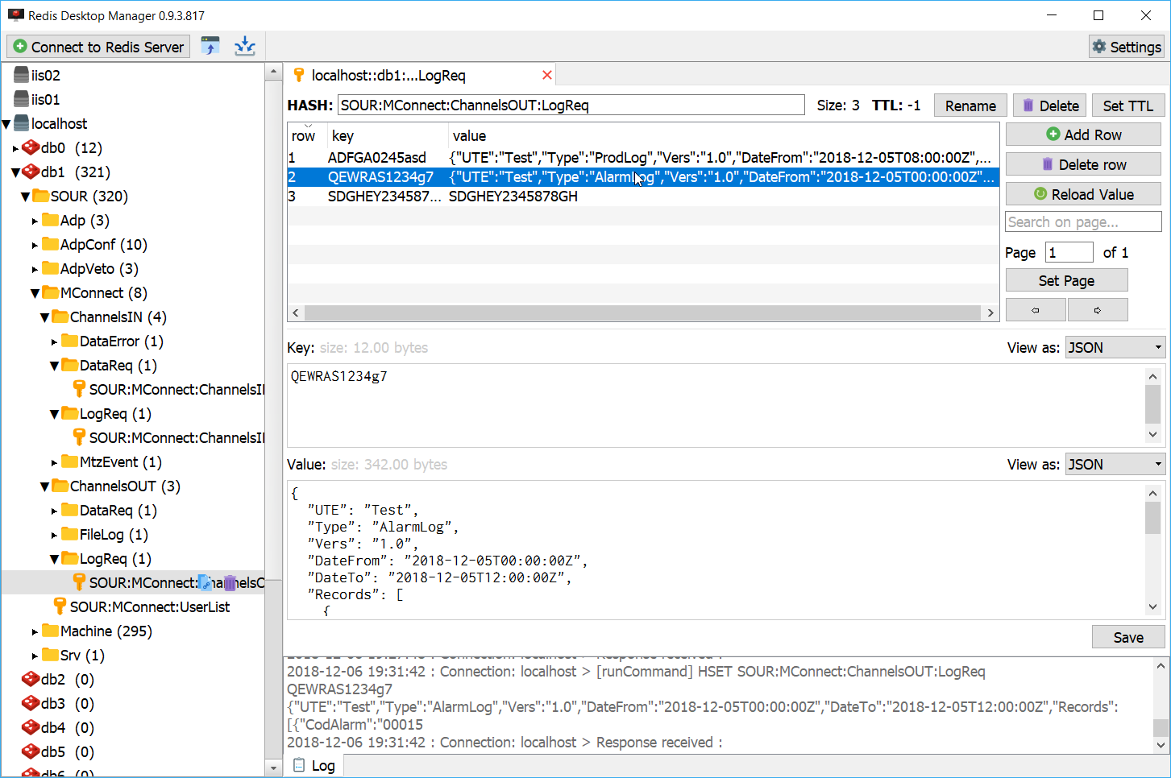The width and height of the screenshot is (1171, 778).
Task: Collapse the db1 database node
Action: click(x=15, y=172)
